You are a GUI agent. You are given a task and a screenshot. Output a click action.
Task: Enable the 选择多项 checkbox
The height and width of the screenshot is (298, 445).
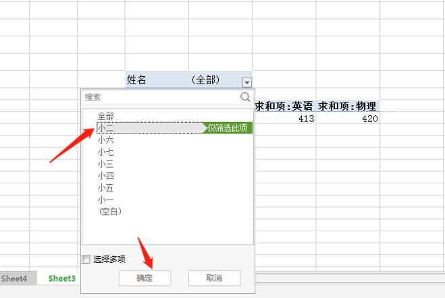(x=86, y=259)
